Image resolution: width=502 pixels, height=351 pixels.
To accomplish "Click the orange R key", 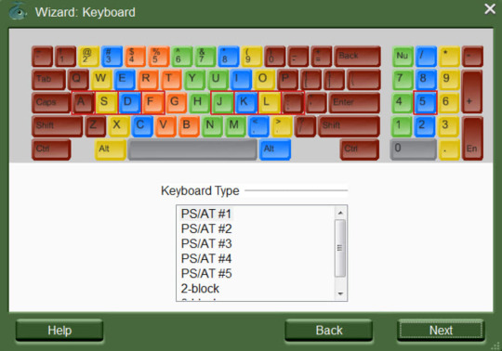I will 148,79.
